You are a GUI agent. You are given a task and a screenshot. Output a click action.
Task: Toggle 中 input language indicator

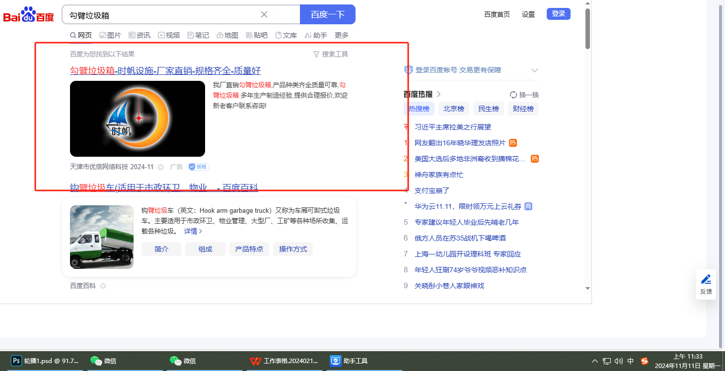pyautogui.click(x=631, y=361)
